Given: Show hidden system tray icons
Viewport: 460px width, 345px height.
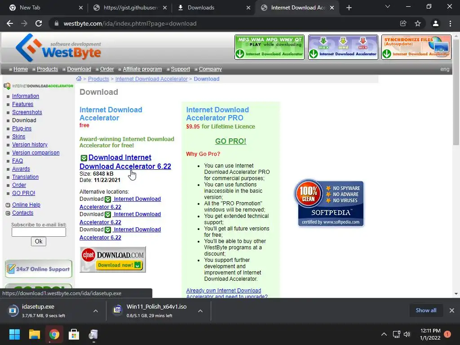Looking at the screenshot, I should click(x=384, y=334).
